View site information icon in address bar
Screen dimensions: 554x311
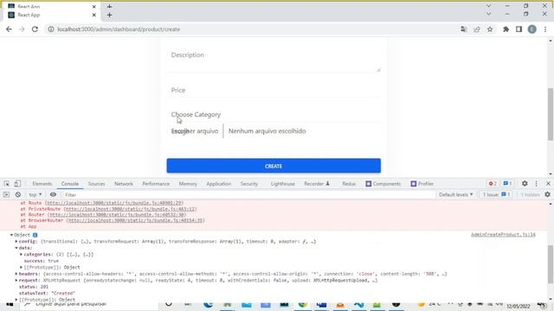51,29
